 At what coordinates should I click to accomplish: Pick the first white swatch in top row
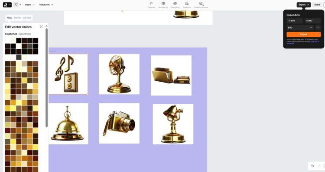click(x=8, y=41)
